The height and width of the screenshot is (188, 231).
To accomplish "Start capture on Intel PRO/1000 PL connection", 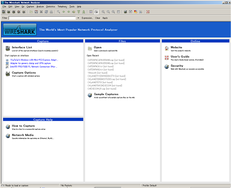I will coord(34,67).
